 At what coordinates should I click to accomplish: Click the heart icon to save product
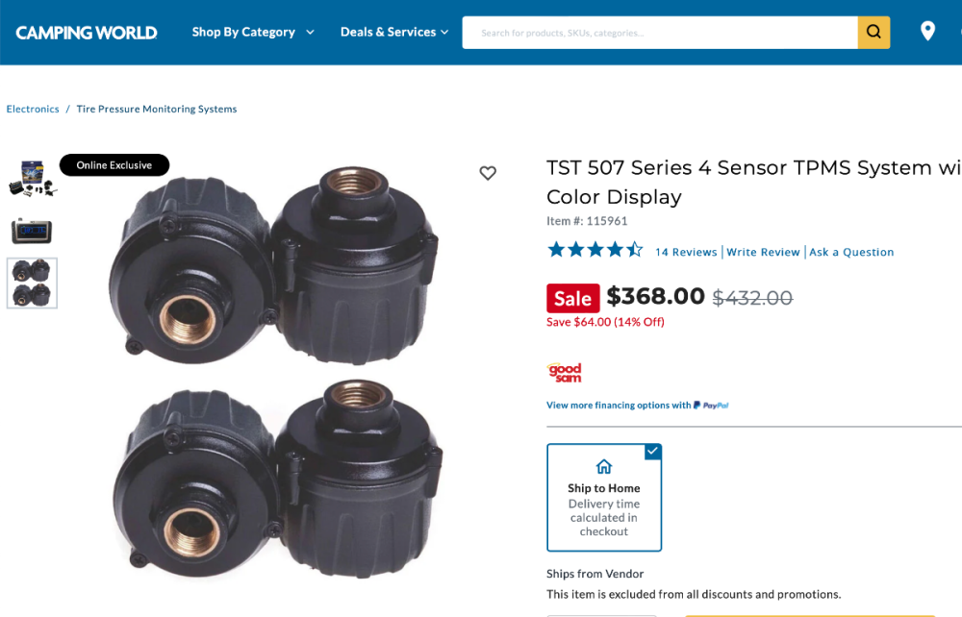click(488, 173)
